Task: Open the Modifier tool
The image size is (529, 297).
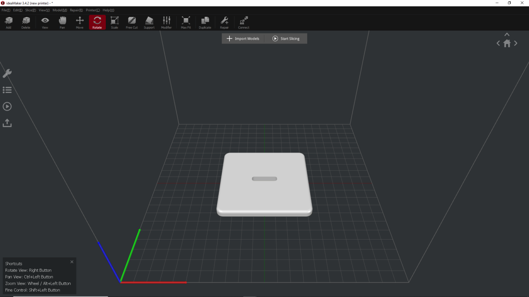Action: pos(166,22)
